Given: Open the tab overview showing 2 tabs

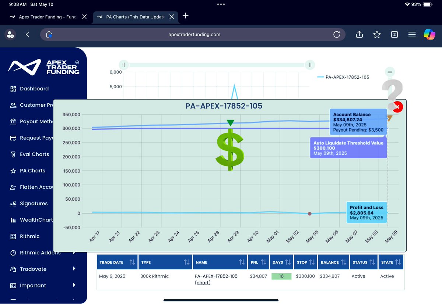Looking at the screenshot, I should coord(394,35).
